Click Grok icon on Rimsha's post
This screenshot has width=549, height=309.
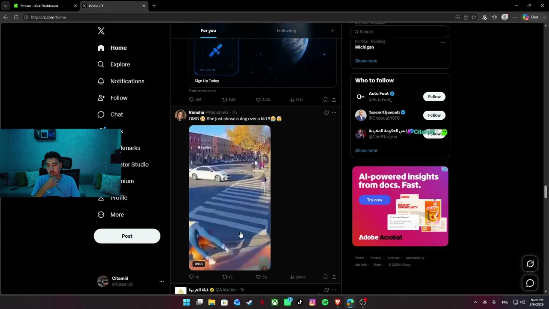click(326, 112)
